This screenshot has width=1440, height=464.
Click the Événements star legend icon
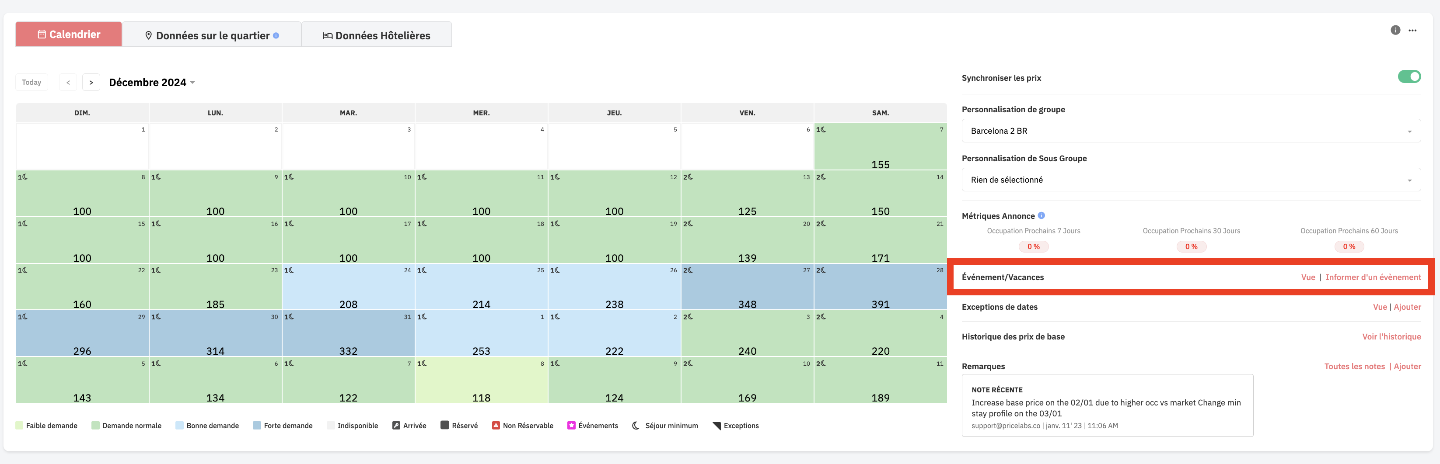[x=571, y=426]
